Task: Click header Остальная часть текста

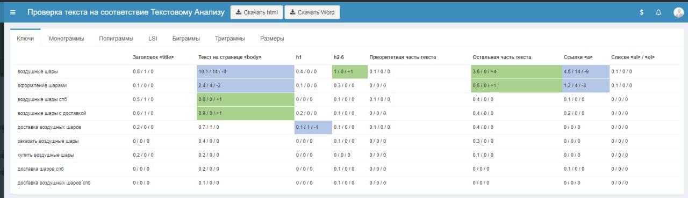Action: tap(501, 57)
